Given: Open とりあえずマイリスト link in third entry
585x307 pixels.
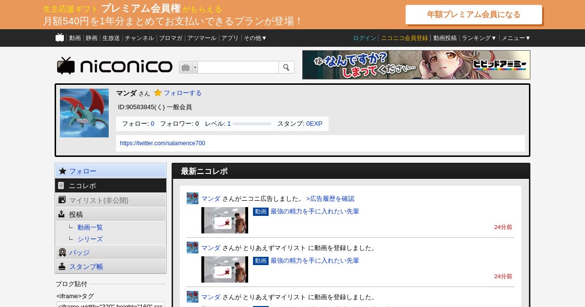Looking at the screenshot, I should [x=274, y=297].
